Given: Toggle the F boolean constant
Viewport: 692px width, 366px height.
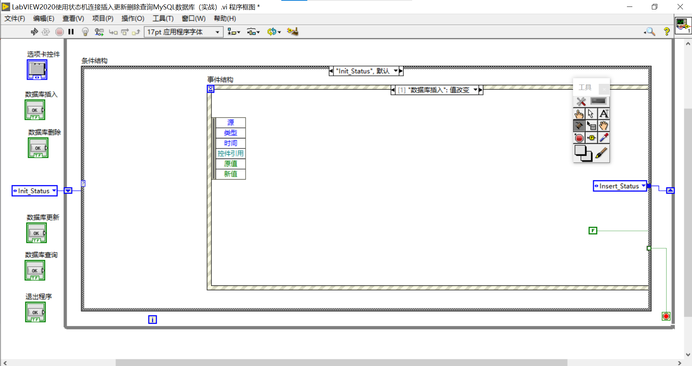Looking at the screenshot, I should pos(593,230).
